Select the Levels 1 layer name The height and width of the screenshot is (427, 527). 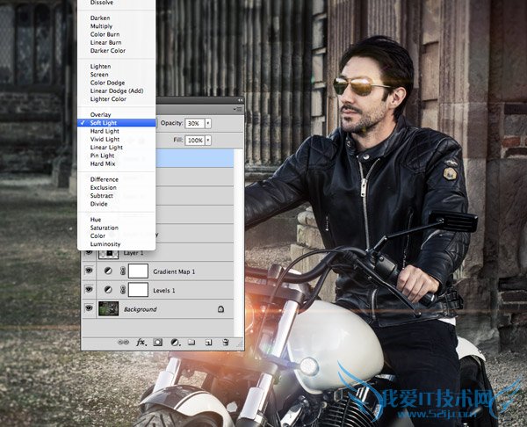pyautogui.click(x=164, y=290)
